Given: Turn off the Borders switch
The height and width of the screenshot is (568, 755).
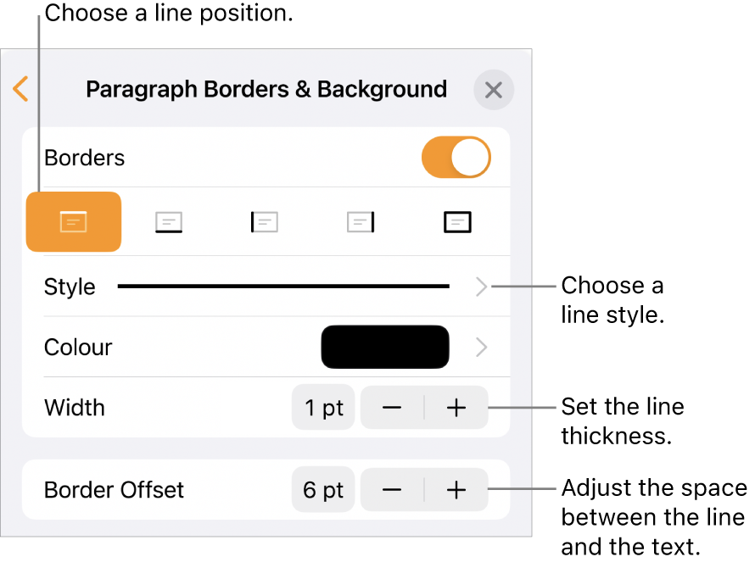Looking at the screenshot, I should coord(456,158).
